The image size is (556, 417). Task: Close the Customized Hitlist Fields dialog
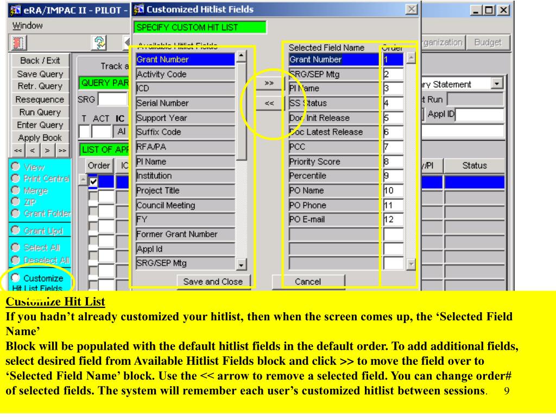pos(412,9)
